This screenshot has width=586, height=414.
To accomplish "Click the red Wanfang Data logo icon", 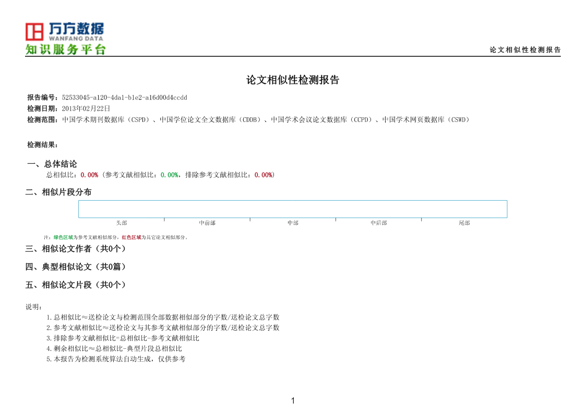I will click(34, 31).
